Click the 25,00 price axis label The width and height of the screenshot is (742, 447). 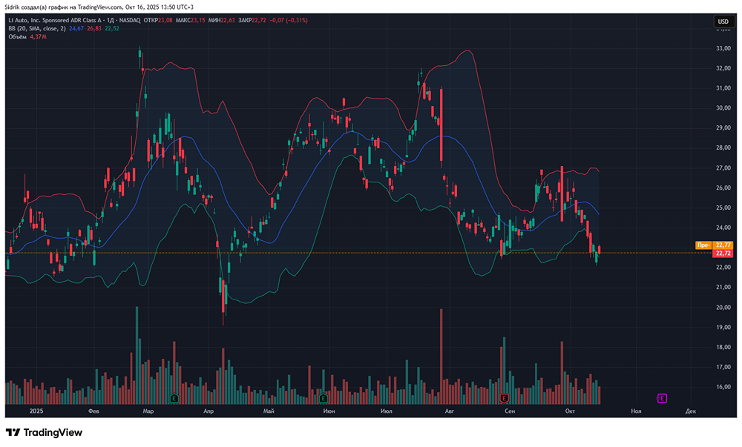tap(723, 208)
